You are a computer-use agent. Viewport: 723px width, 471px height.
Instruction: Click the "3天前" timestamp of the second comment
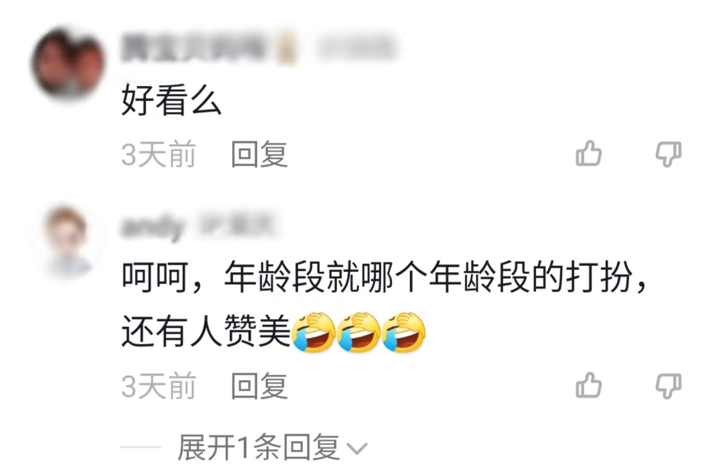(x=159, y=386)
